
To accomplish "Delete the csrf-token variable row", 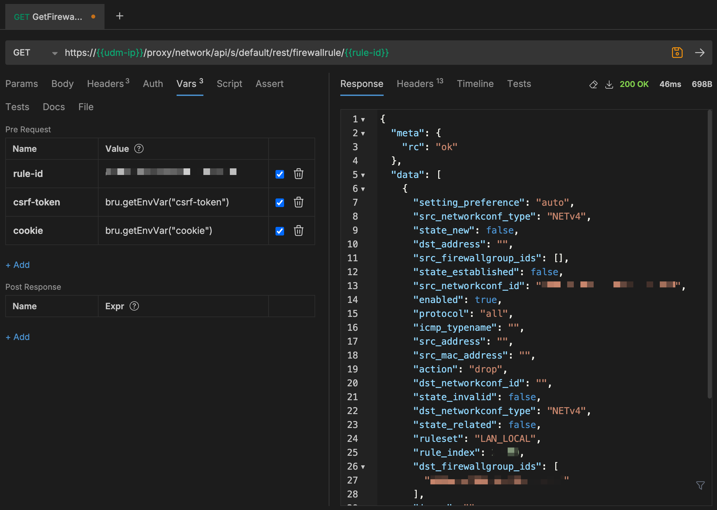I will (x=298, y=202).
